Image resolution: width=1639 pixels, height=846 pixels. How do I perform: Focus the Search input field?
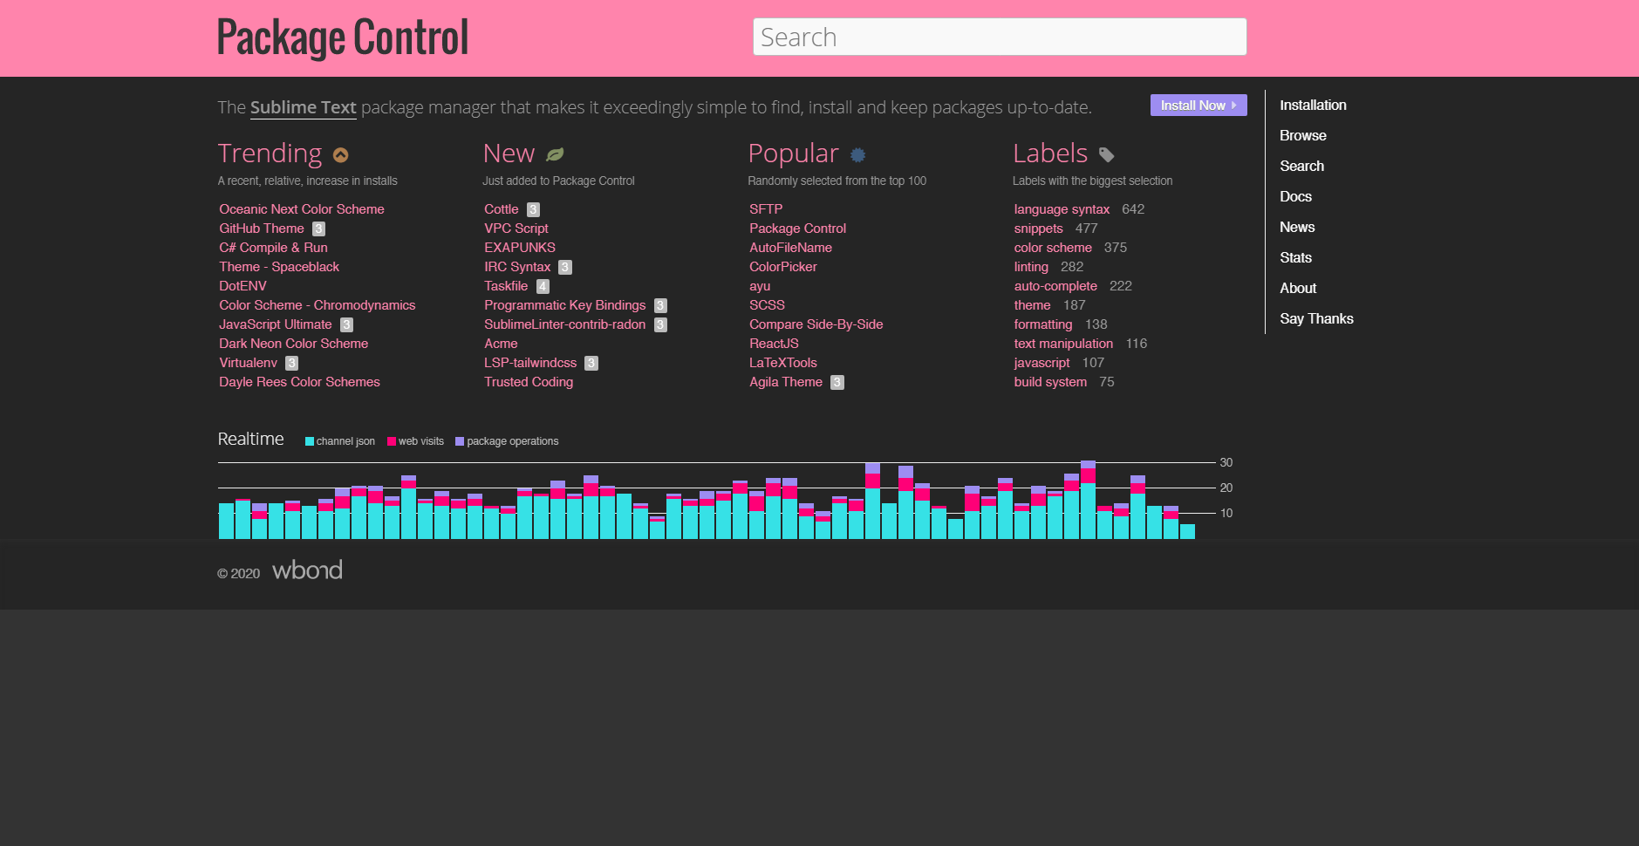[x=1000, y=37]
